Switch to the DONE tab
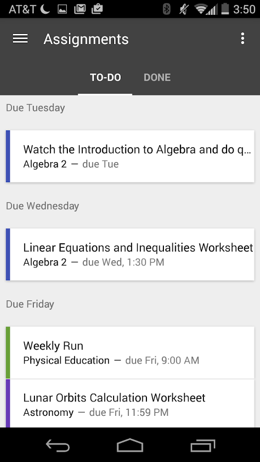Screen dimensions: 260x462 pos(157,78)
